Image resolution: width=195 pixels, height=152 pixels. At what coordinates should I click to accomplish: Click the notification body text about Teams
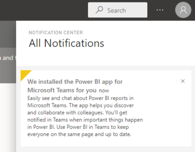click(x=85, y=116)
